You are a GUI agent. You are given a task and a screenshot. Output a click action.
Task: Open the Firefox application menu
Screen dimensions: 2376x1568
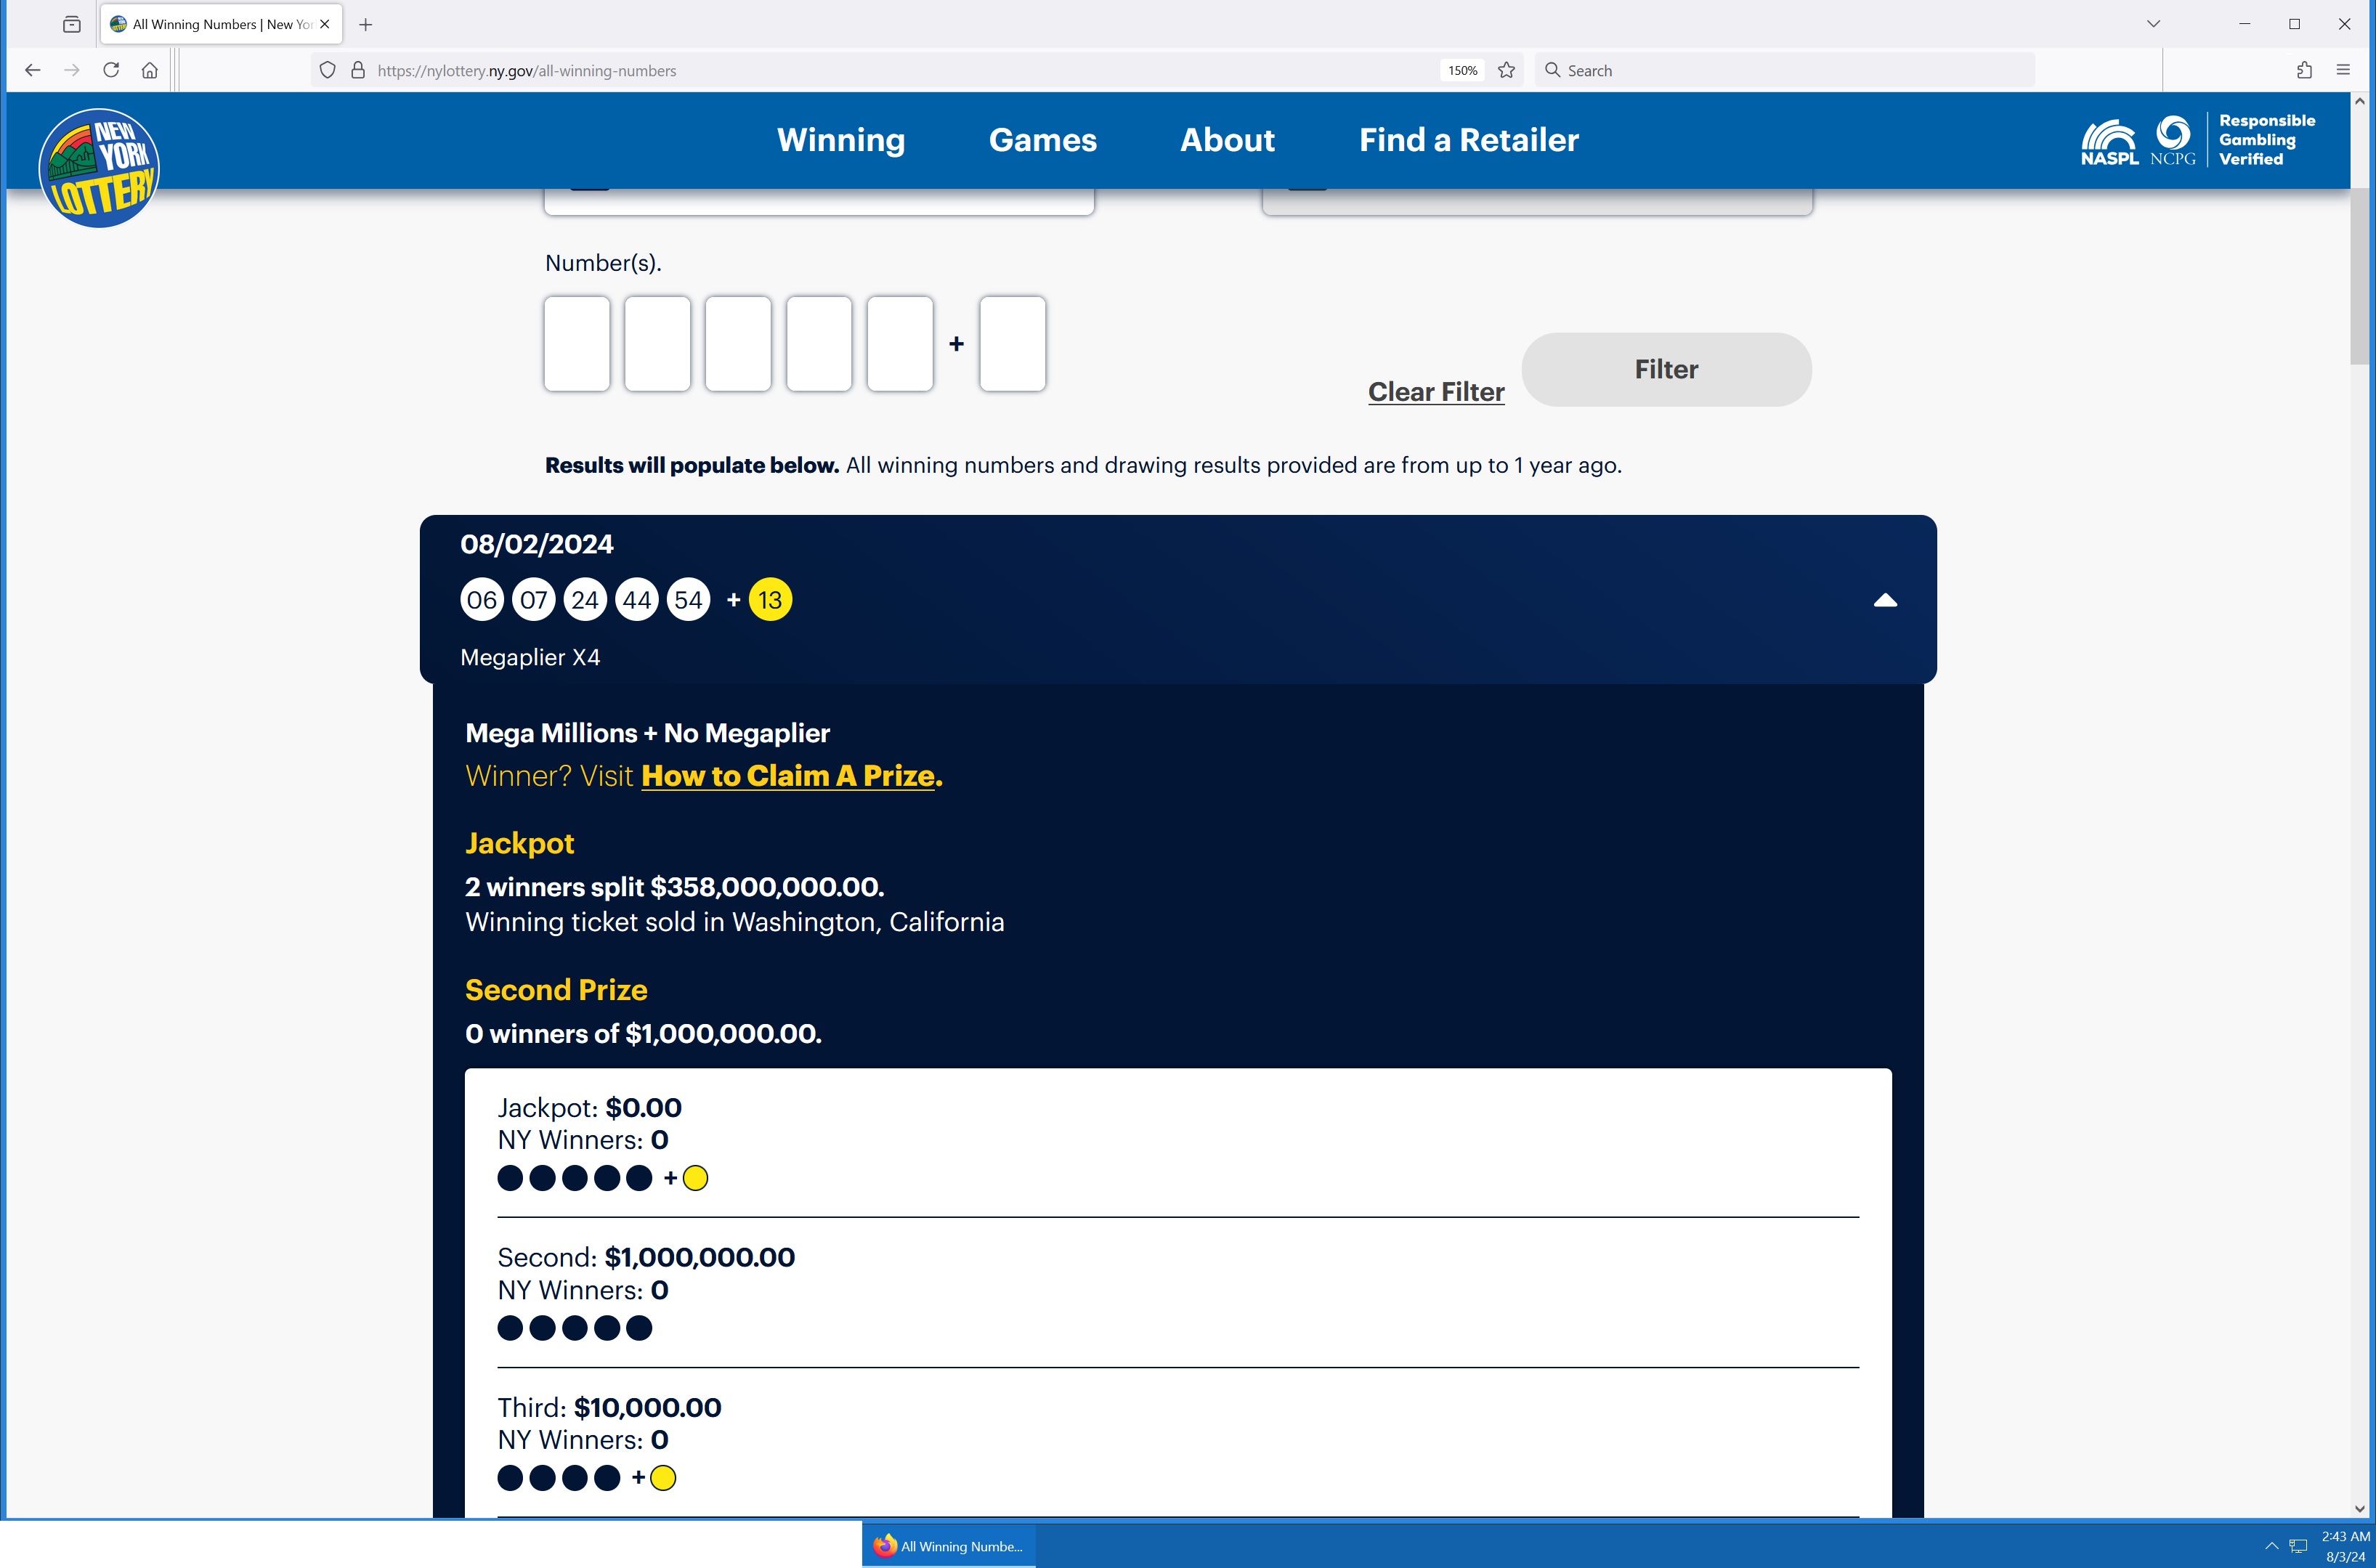[2343, 70]
